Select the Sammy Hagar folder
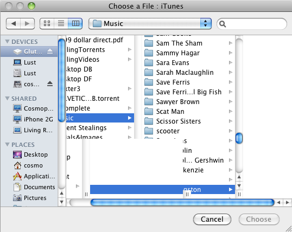292x232 pixels. coord(188,53)
